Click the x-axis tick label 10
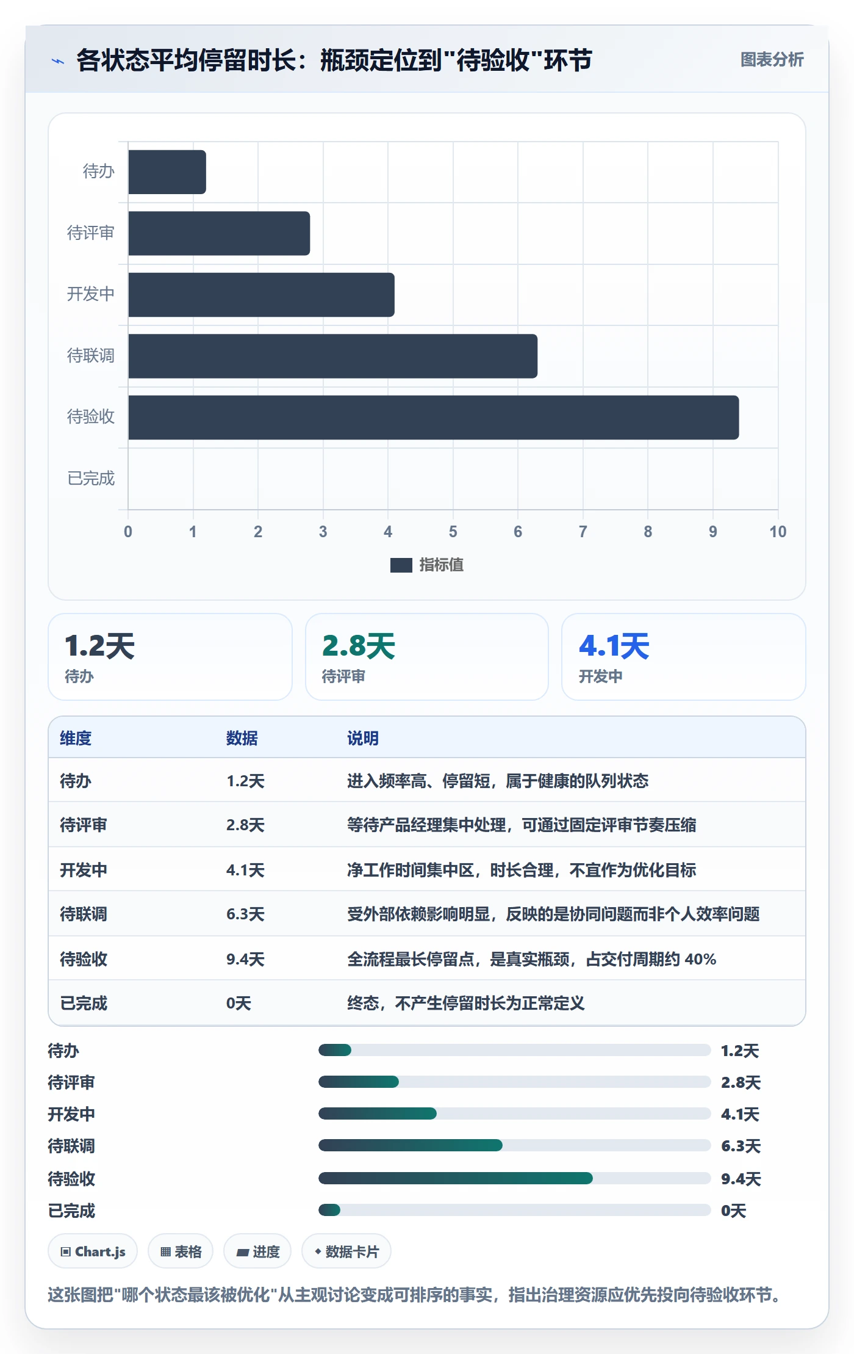This screenshot has width=854, height=1354. pyautogui.click(x=778, y=532)
